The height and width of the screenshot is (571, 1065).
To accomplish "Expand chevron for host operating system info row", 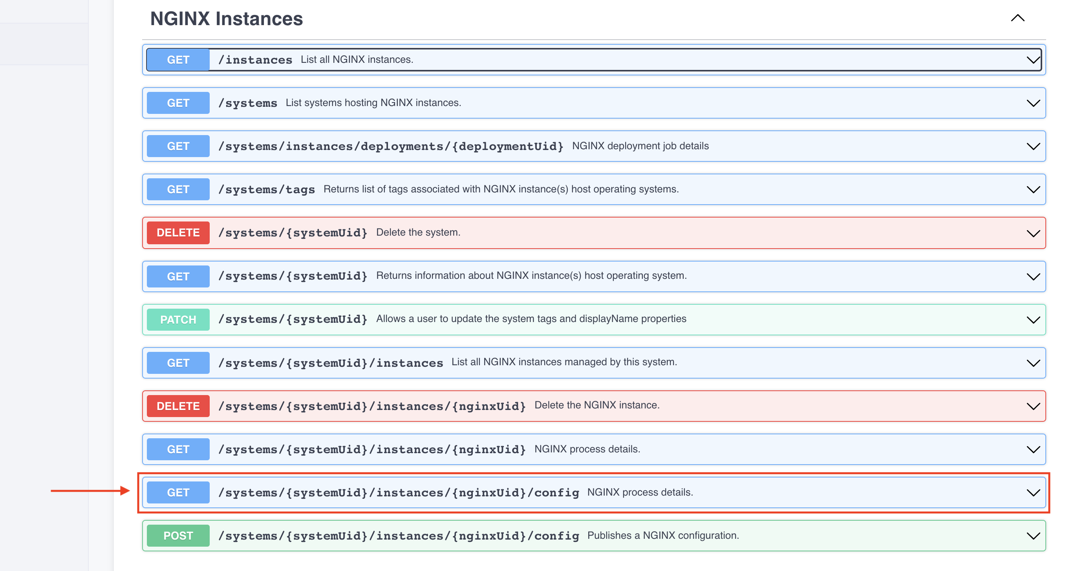I will coord(1033,276).
